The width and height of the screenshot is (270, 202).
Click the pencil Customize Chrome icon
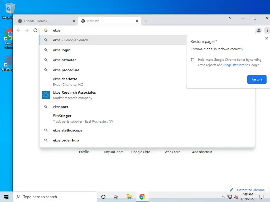[232, 190]
